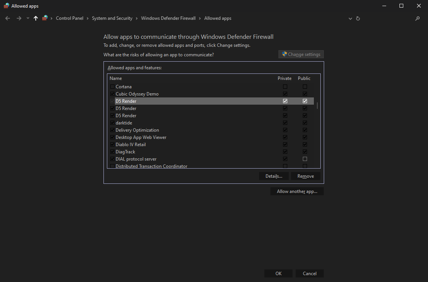Click the Control Panel icon in address bar

[x=45, y=18]
